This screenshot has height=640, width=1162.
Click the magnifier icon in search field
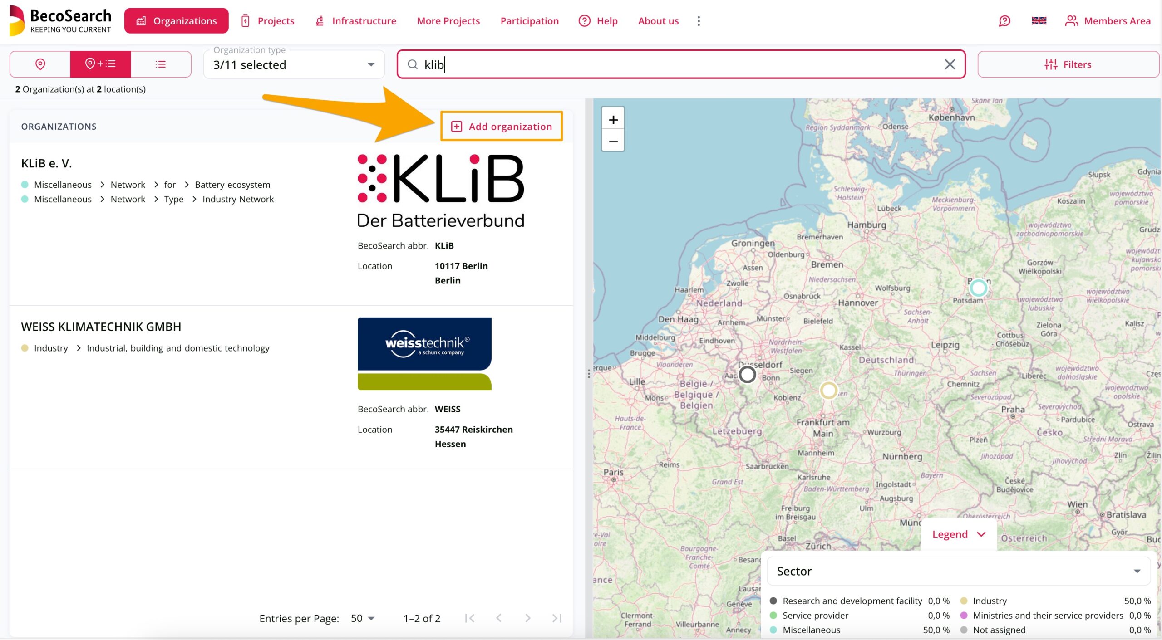coord(412,64)
